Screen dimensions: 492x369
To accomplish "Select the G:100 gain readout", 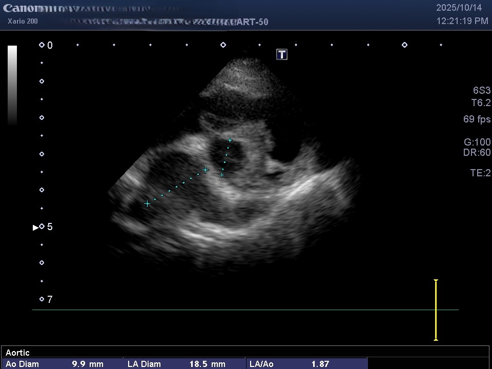I will click(x=477, y=142).
